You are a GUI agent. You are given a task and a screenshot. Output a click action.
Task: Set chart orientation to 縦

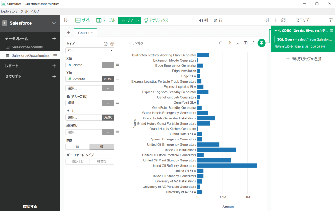(78, 147)
